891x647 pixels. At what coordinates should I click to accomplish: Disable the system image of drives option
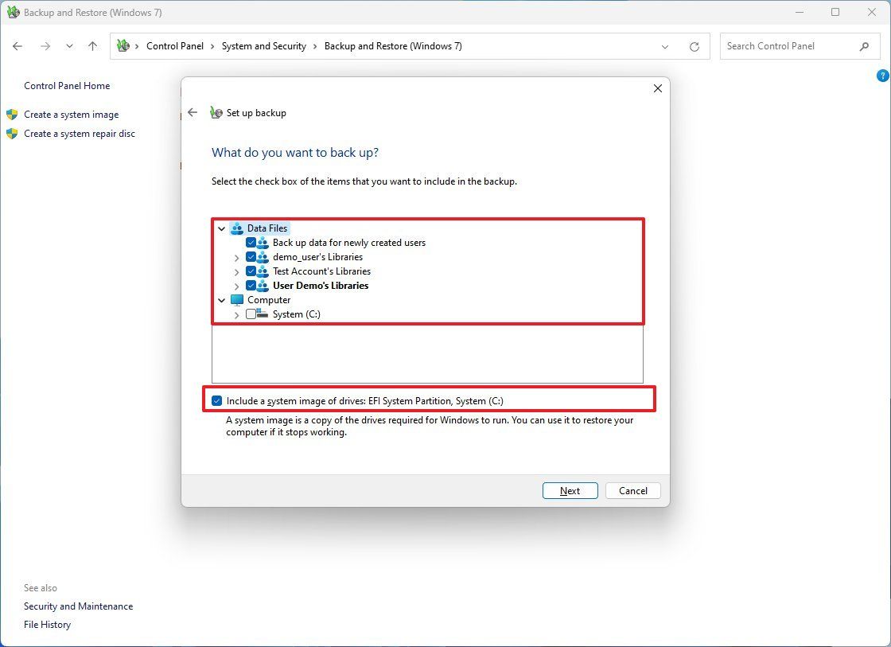pos(217,400)
